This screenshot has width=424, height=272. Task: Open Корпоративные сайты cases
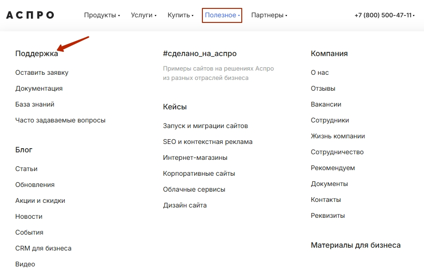point(199,173)
